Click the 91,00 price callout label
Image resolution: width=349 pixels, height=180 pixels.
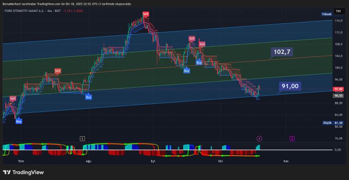(x=290, y=86)
